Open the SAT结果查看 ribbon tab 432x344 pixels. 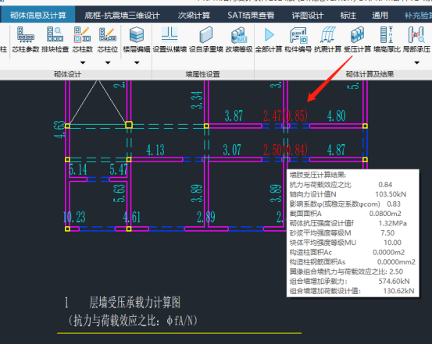251,15
